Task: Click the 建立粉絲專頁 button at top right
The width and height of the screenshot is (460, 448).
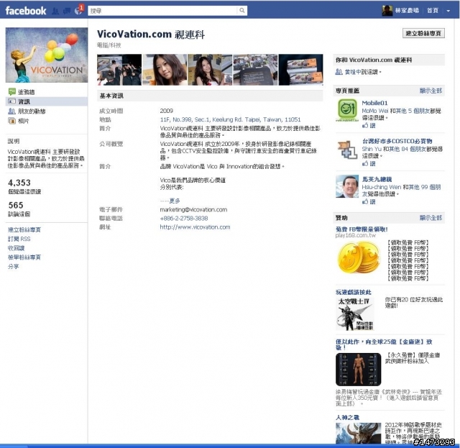Action: tap(423, 34)
